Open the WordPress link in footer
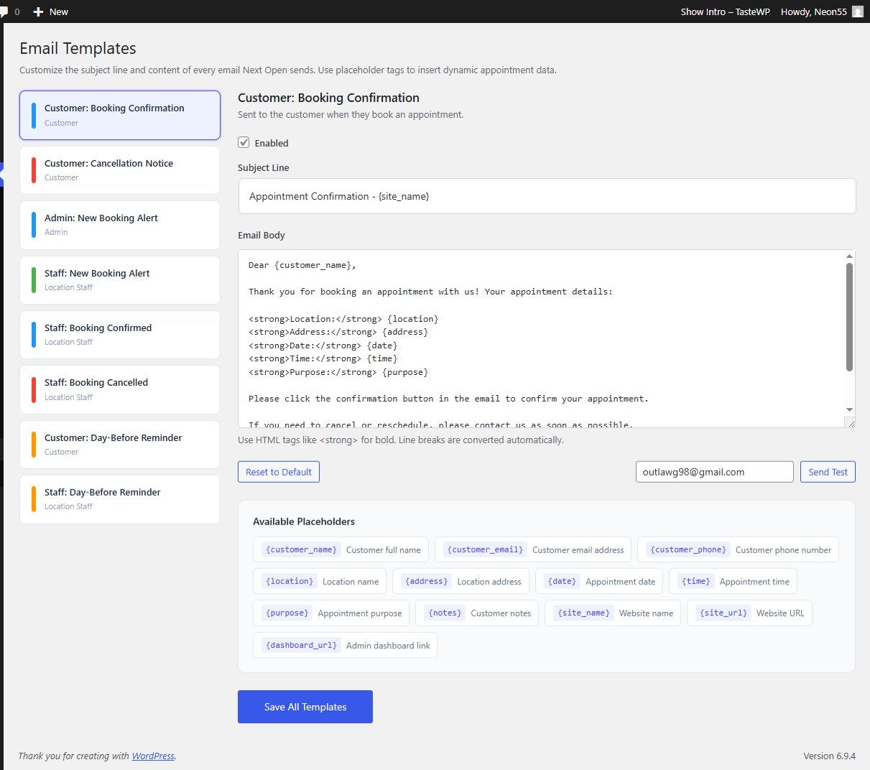 coord(153,756)
